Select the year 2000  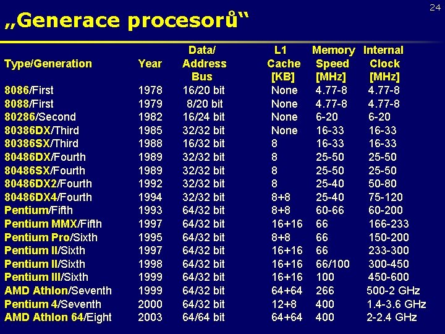[150, 304]
